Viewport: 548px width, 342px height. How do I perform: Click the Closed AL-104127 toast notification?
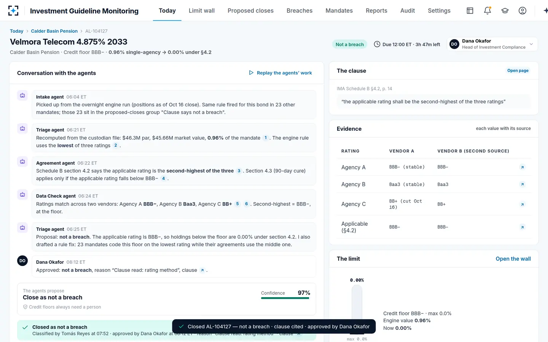coord(274,326)
